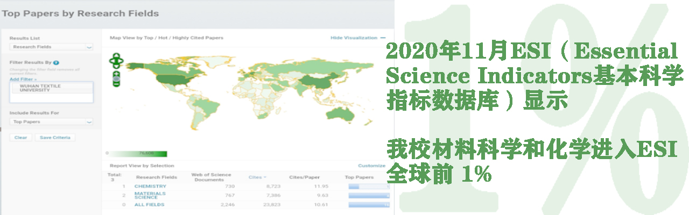689x215 pixels.
Task: Open the Include Results For Top Papers dropdown
Action: coord(51,122)
